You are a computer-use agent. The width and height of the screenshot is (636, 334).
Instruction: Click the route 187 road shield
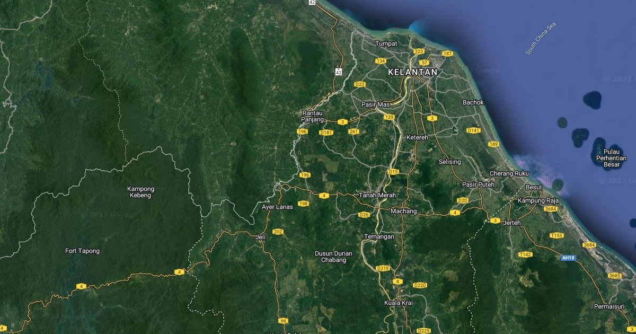pyautogui.click(x=447, y=54)
